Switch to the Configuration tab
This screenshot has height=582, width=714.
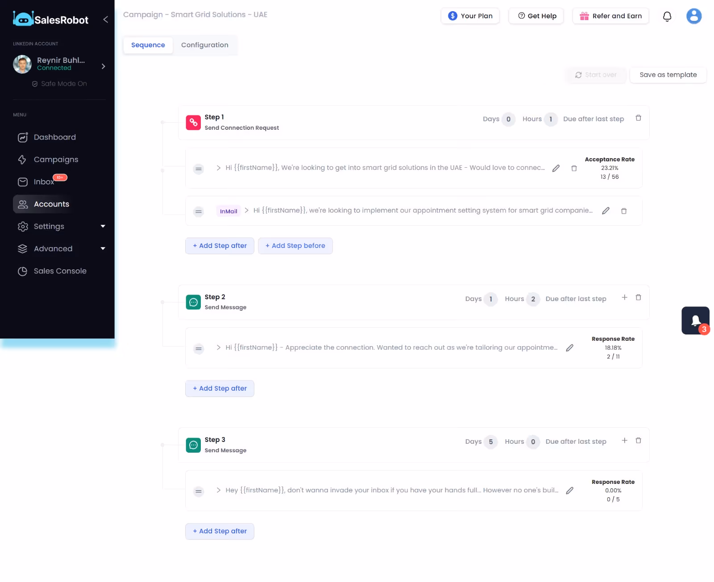click(x=204, y=45)
